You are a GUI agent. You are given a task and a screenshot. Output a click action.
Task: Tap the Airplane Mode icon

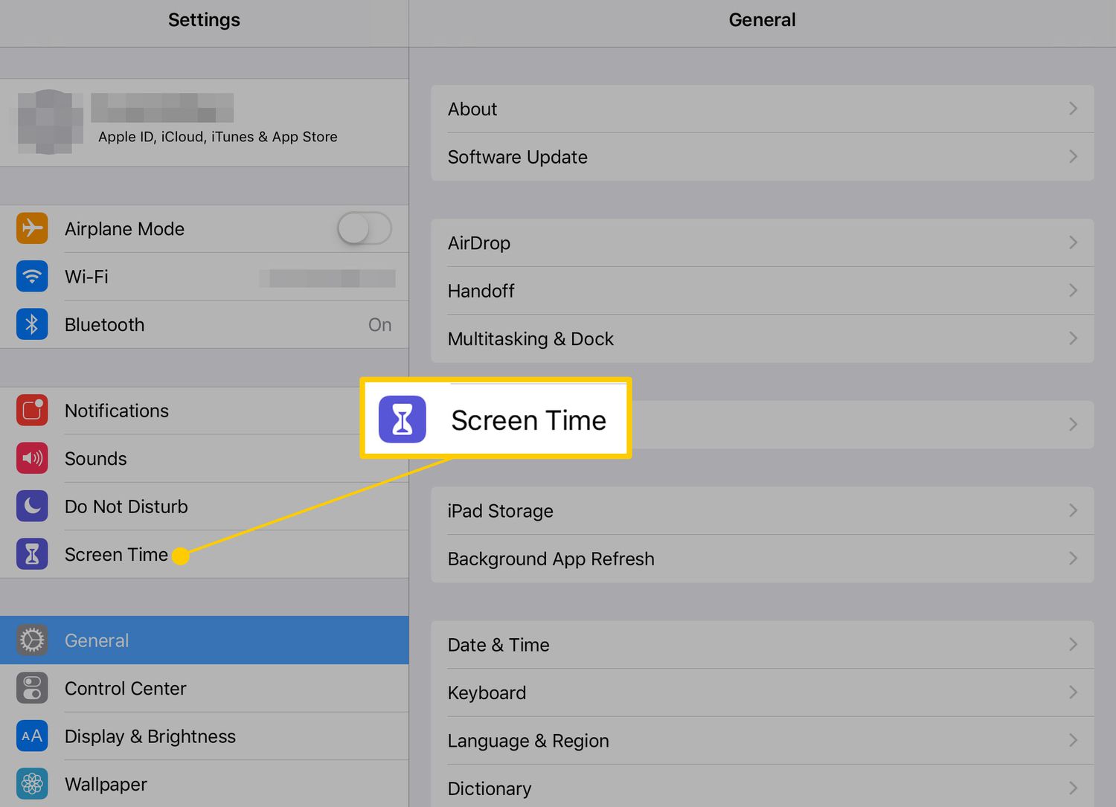click(32, 228)
